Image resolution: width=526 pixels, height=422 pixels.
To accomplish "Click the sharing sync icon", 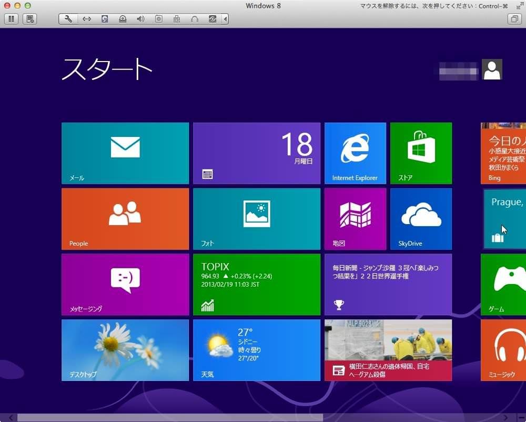I will (x=213, y=19).
